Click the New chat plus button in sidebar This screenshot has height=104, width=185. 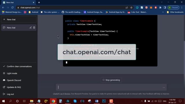coord(18,19)
